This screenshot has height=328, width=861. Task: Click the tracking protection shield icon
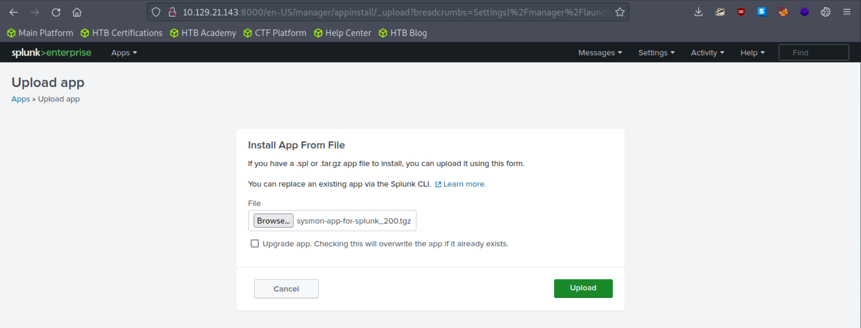156,12
